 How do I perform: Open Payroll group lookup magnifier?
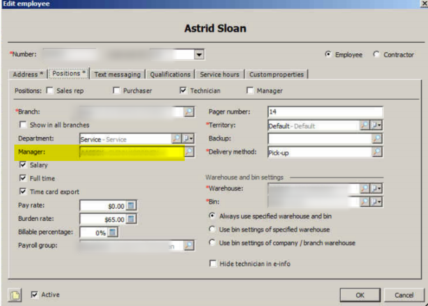(189, 245)
